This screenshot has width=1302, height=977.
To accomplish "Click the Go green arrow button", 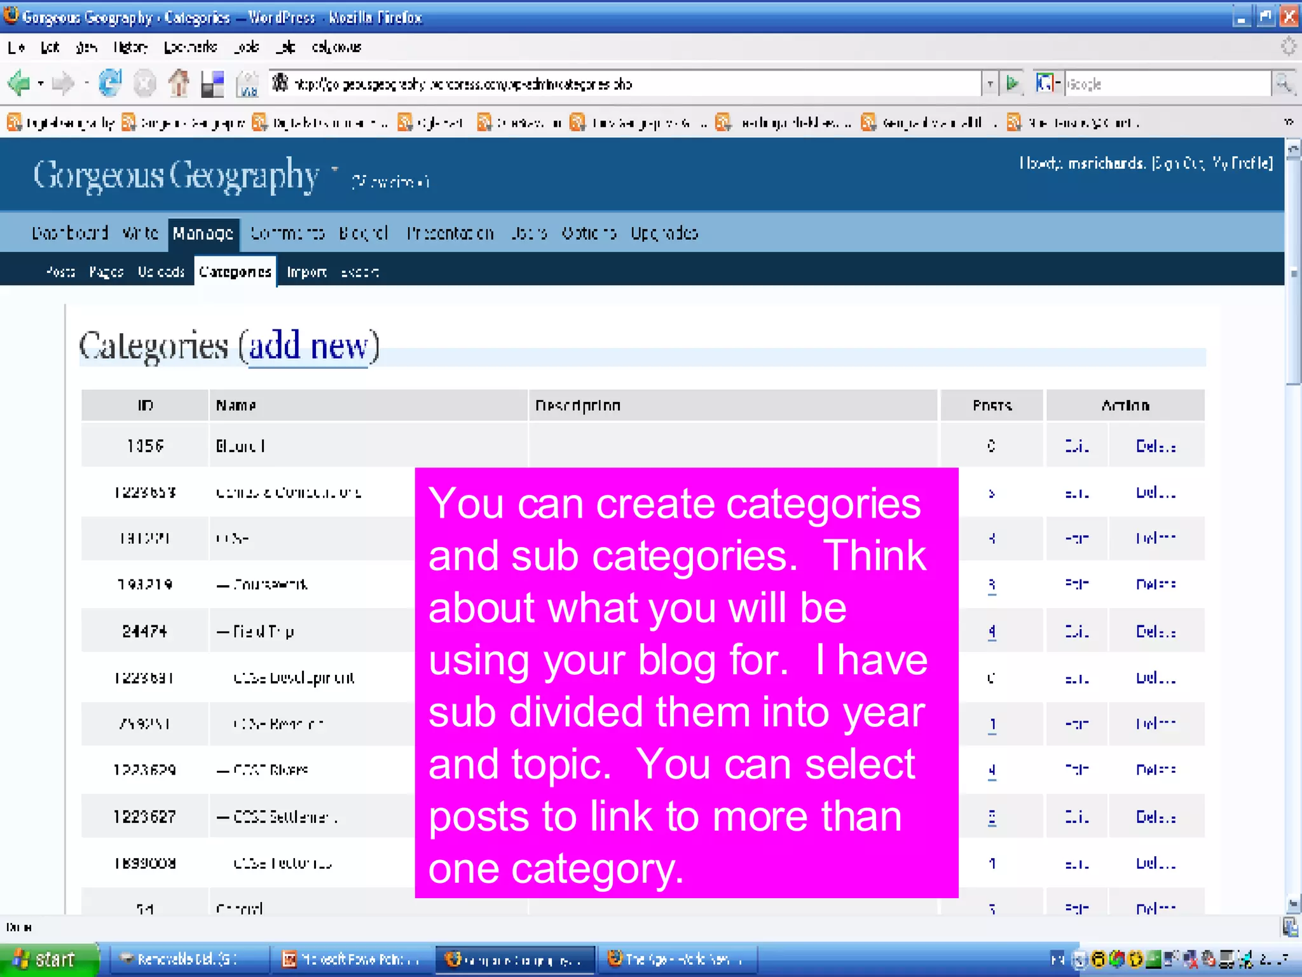I will coord(1012,83).
